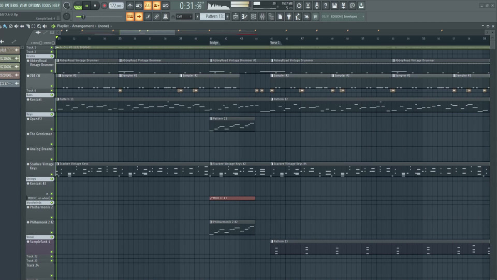Image resolution: width=497 pixels, height=280 pixels.
Task: Toggle auto-scrolling orange arrow icon
Action: click(139, 17)
